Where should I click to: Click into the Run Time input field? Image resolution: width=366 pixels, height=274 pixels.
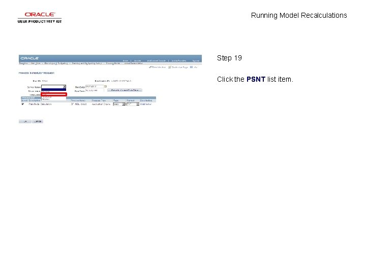(95, 90)
